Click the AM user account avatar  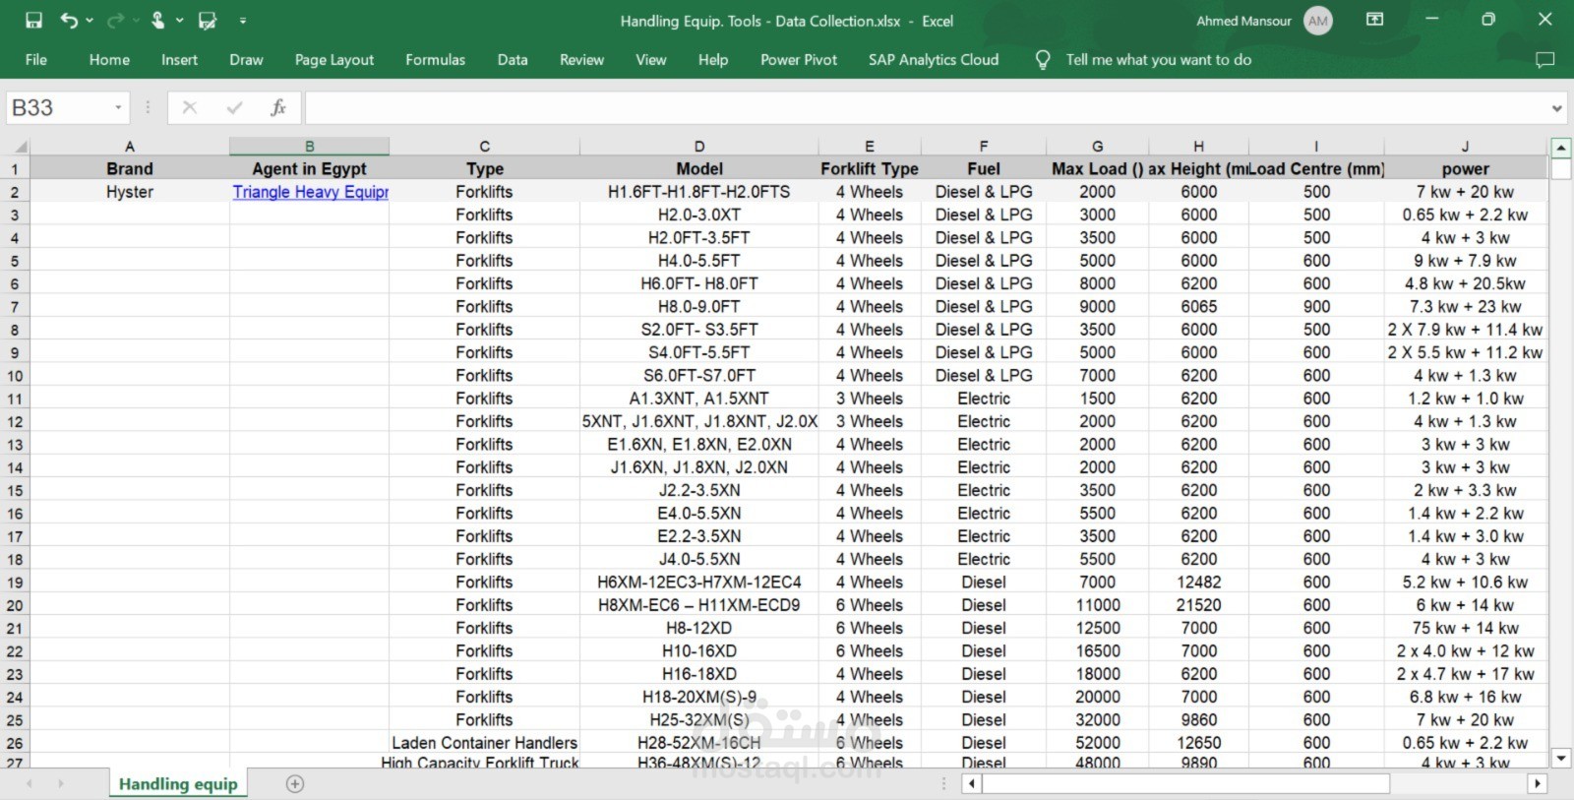[x=1318, y=21]
